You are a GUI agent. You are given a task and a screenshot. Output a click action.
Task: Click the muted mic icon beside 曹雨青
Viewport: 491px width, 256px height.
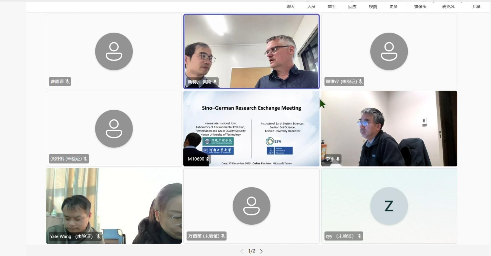(x=67, y=81)
